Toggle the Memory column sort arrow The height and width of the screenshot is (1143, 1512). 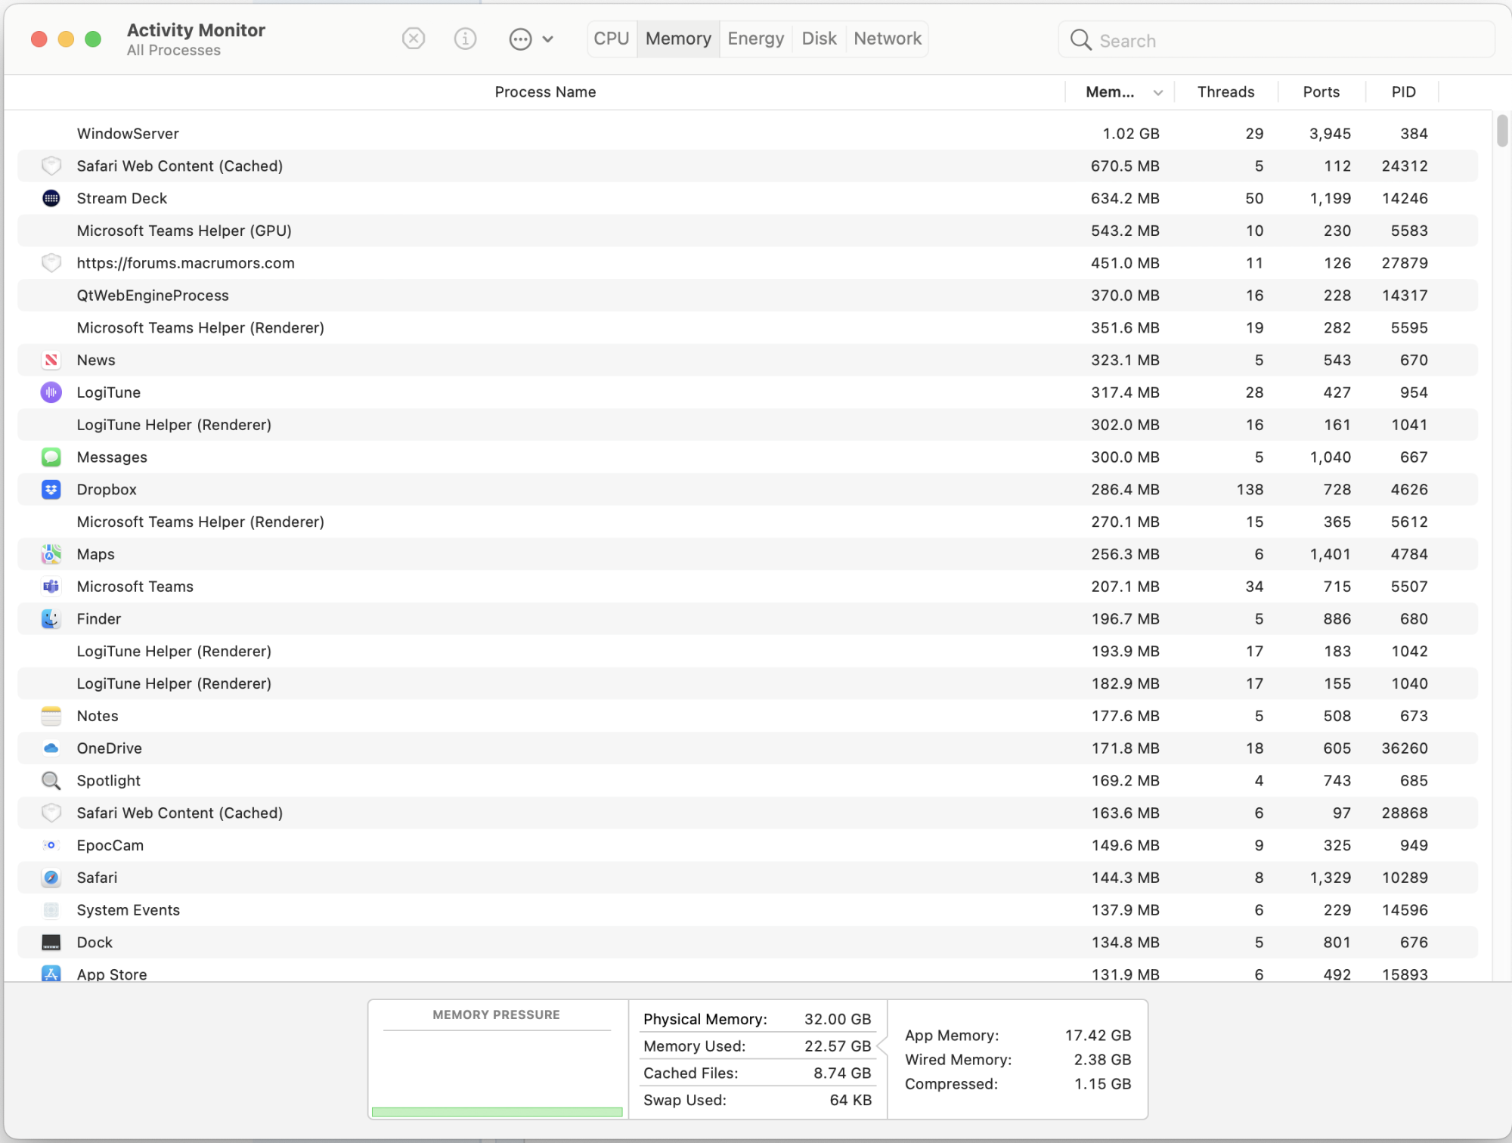pyautogui.click(x=1158, y=92)
